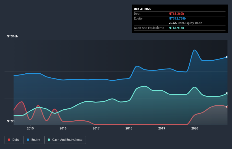The width and height of the screenshot is (232, 149).
Task: Click the Equity row label in tooltip
Action: click(138, 18)
